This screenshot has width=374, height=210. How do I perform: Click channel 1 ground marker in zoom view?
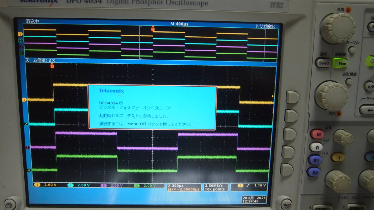24,100
